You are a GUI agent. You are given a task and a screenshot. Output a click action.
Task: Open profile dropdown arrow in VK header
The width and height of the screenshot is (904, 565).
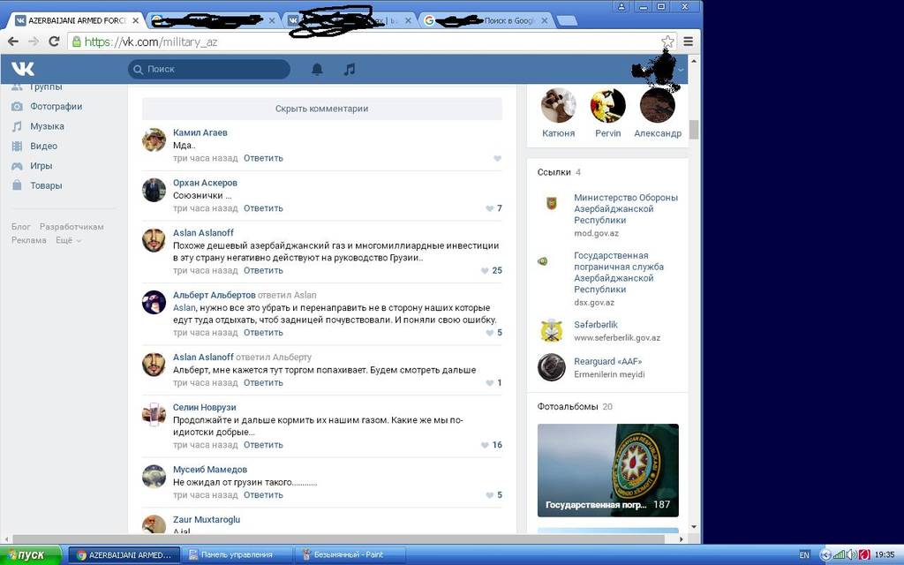click(x=681, y=70)
